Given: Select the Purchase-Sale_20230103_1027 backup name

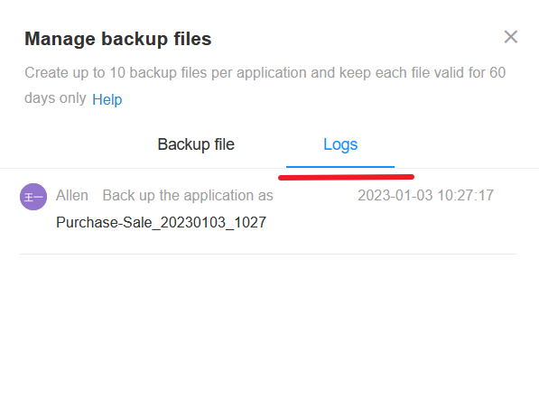Looking at the screenshot, I should point(162,222).
